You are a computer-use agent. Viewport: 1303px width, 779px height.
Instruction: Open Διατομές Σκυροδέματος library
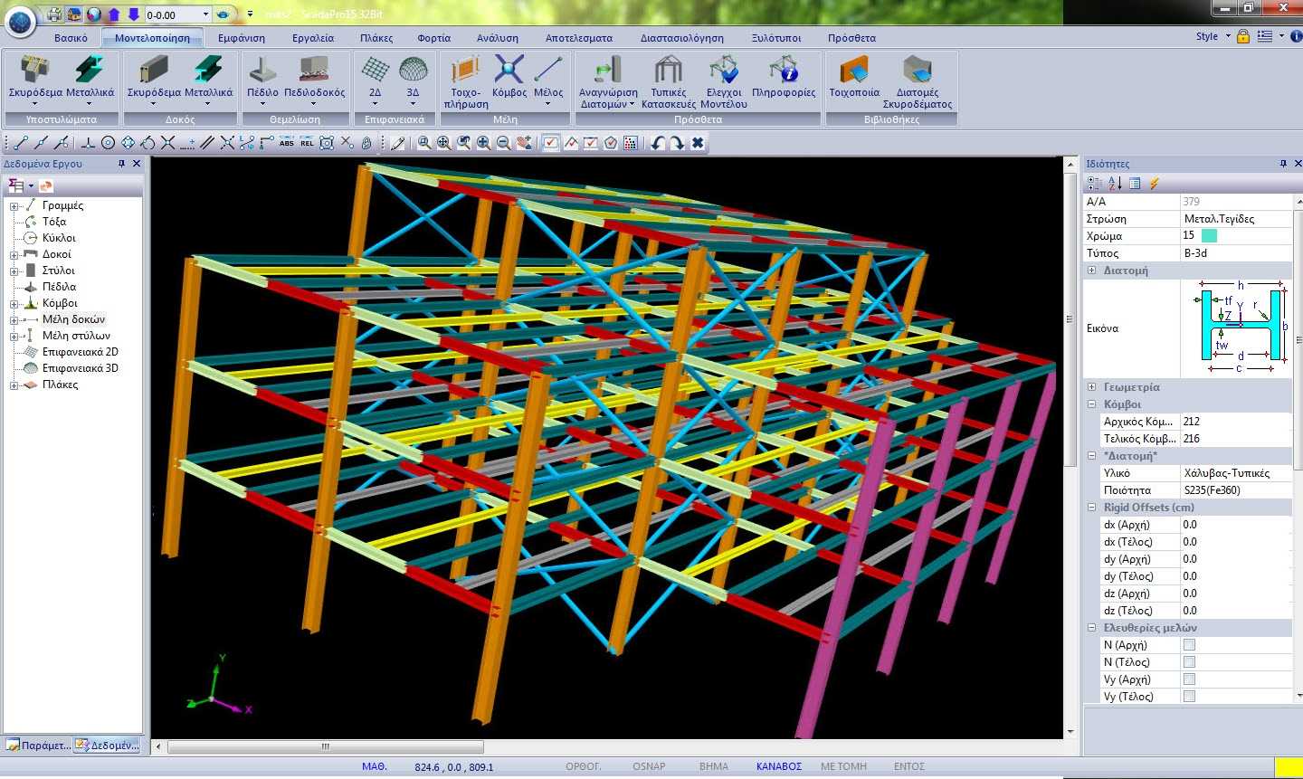tap(918, 81)
